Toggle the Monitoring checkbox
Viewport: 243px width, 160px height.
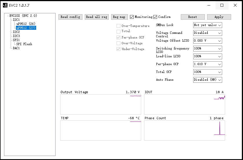coord(132,17)
